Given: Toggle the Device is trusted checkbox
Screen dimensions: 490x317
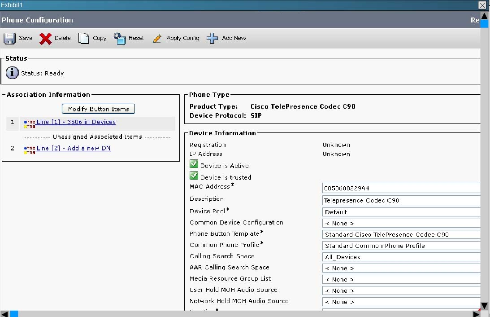Looking at the screenshot, I should [x=194, y=176].
